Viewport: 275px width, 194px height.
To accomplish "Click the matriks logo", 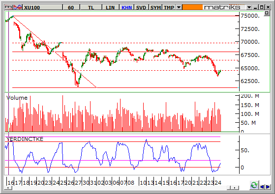I will click(222, 7).
